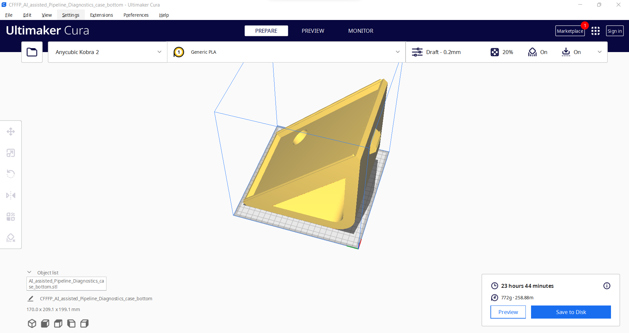Click the adhesion On icon

pyautogui.click(x=566, y=52)
